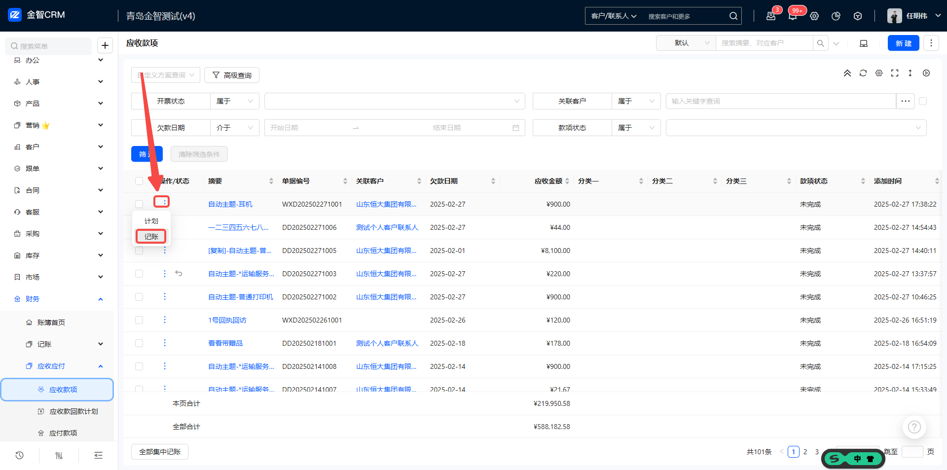Click the magnifier icon in the global search

pyautogui.click(x=733, y=16)
